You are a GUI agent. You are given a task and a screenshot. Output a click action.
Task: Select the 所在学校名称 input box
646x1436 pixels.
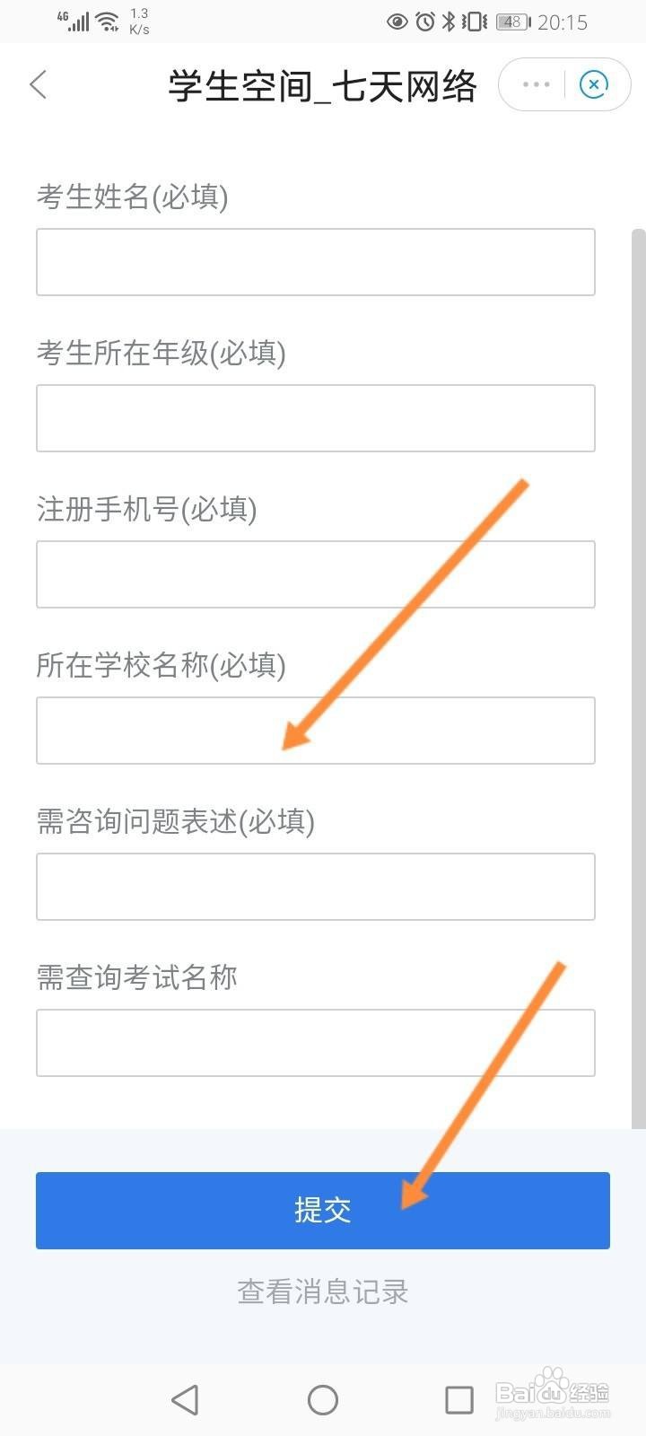(316, 731)
